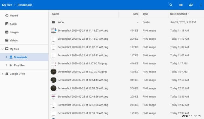
Task: Open AZ sort options
Action: tap(191, 5)
